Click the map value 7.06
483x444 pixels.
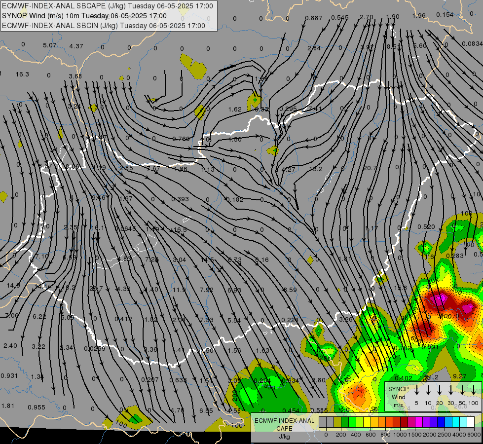point(12,315)
